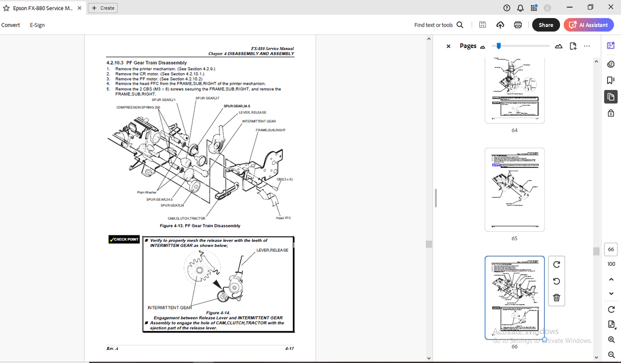Open the Comments panel from sidebar

[611, 64]
